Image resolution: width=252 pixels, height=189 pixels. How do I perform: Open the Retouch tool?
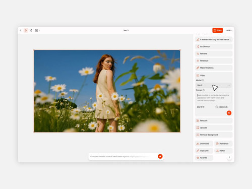coord(214,120)
